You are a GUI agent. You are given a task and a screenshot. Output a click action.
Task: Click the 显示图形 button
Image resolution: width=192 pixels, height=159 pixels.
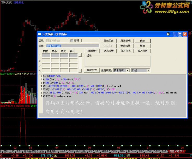109,41
